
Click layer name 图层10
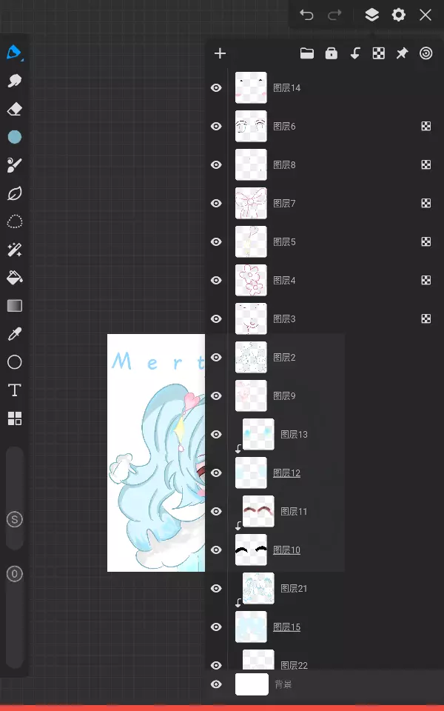point(287,550)
